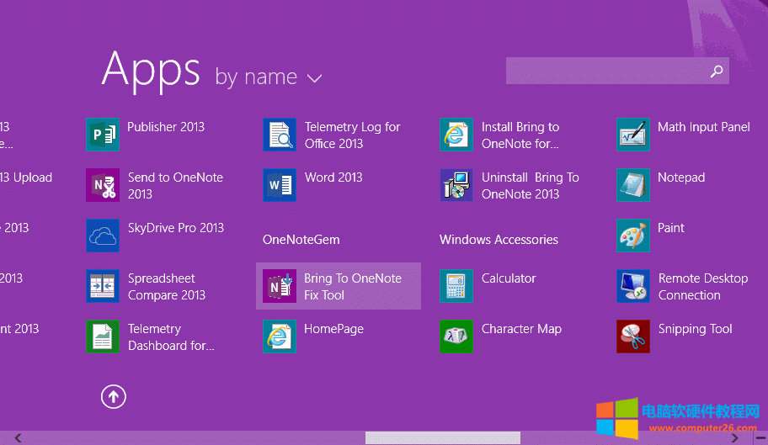Click the Apps search input field

tap(606, 72)
